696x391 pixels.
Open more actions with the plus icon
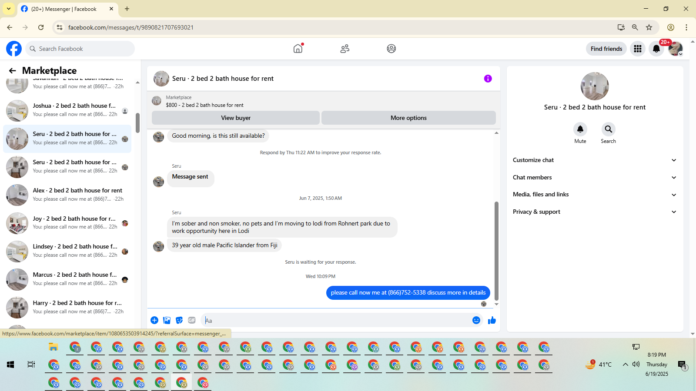[x=154, y=320]
